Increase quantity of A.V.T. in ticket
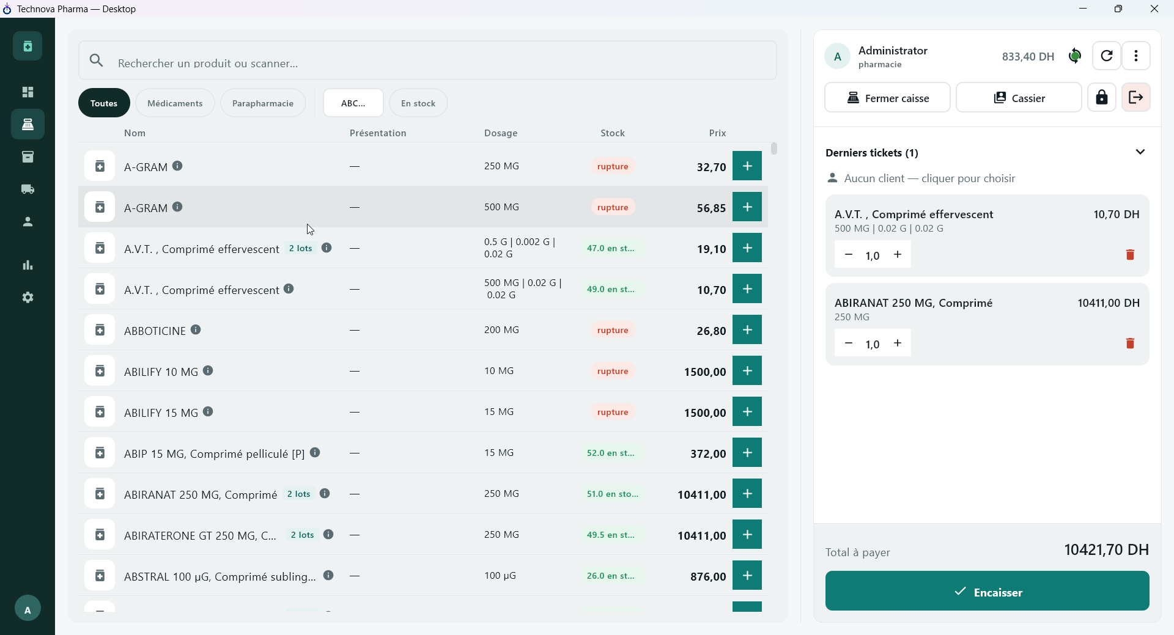 pyautogui.click(x=898, y=255)
